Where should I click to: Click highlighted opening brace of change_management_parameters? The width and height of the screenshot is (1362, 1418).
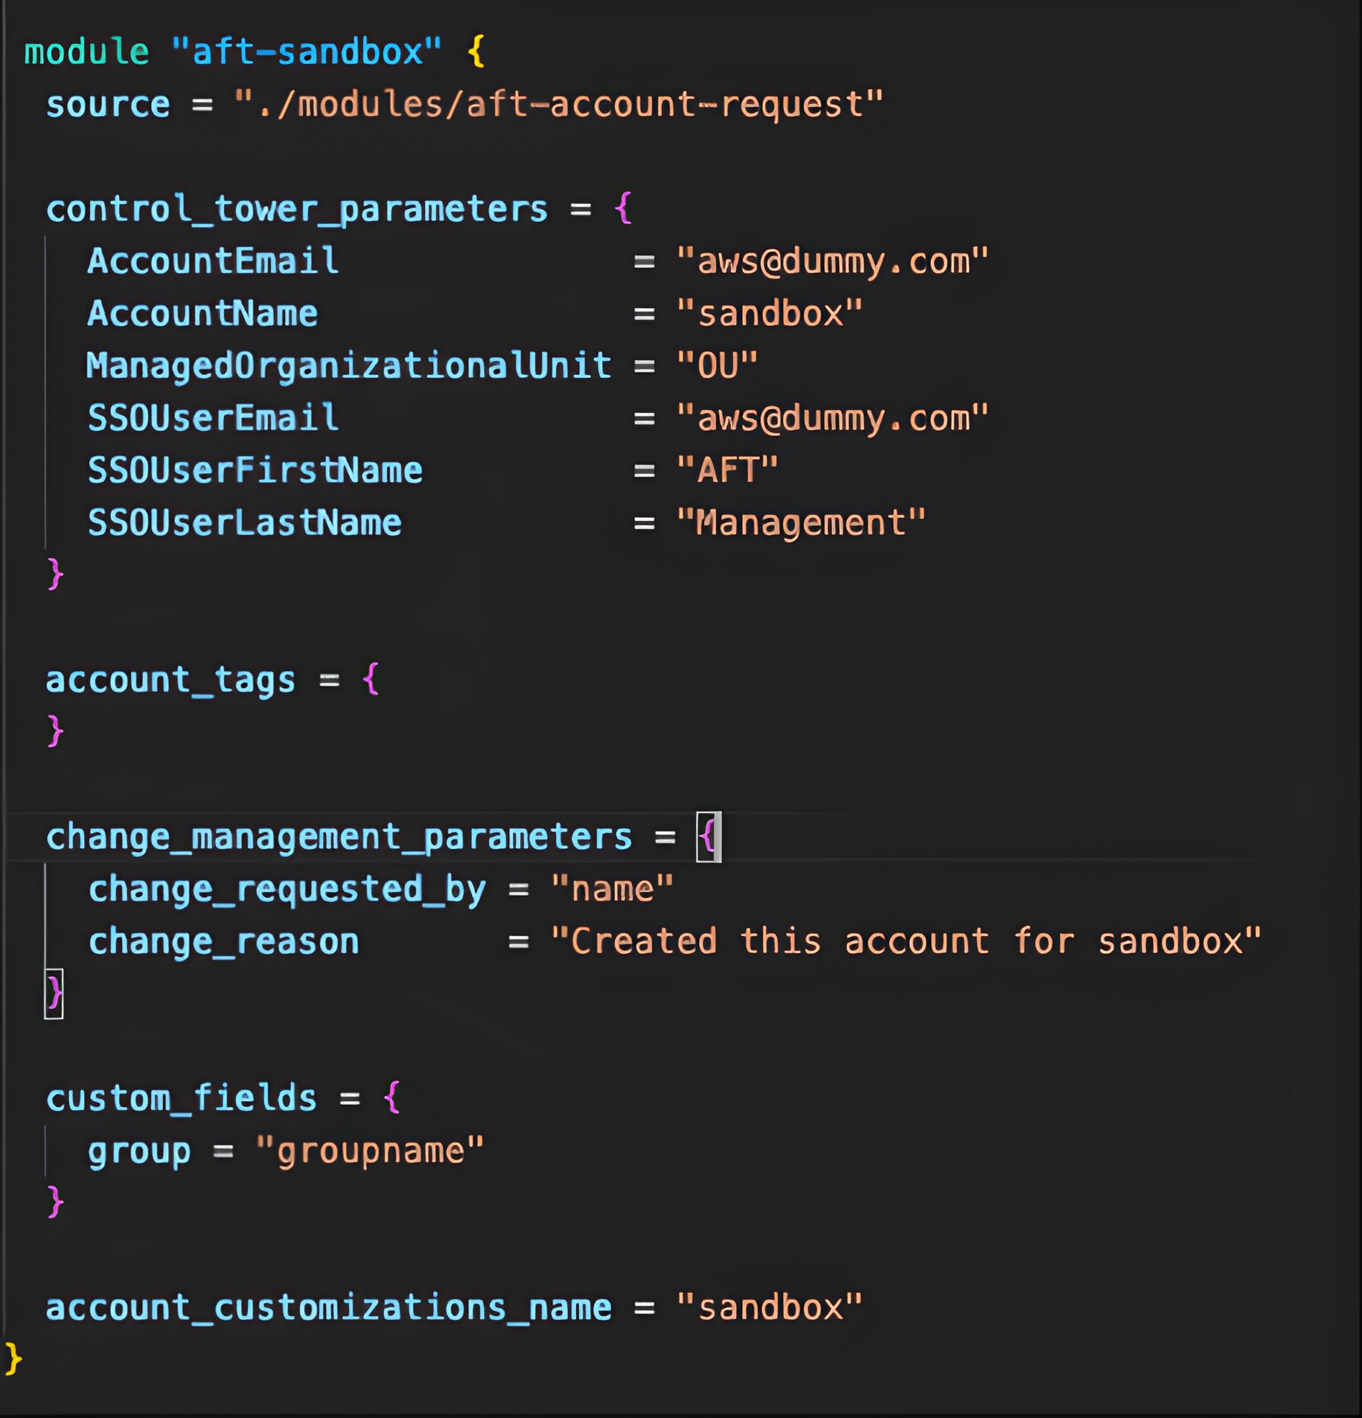(x=708, y=837)
